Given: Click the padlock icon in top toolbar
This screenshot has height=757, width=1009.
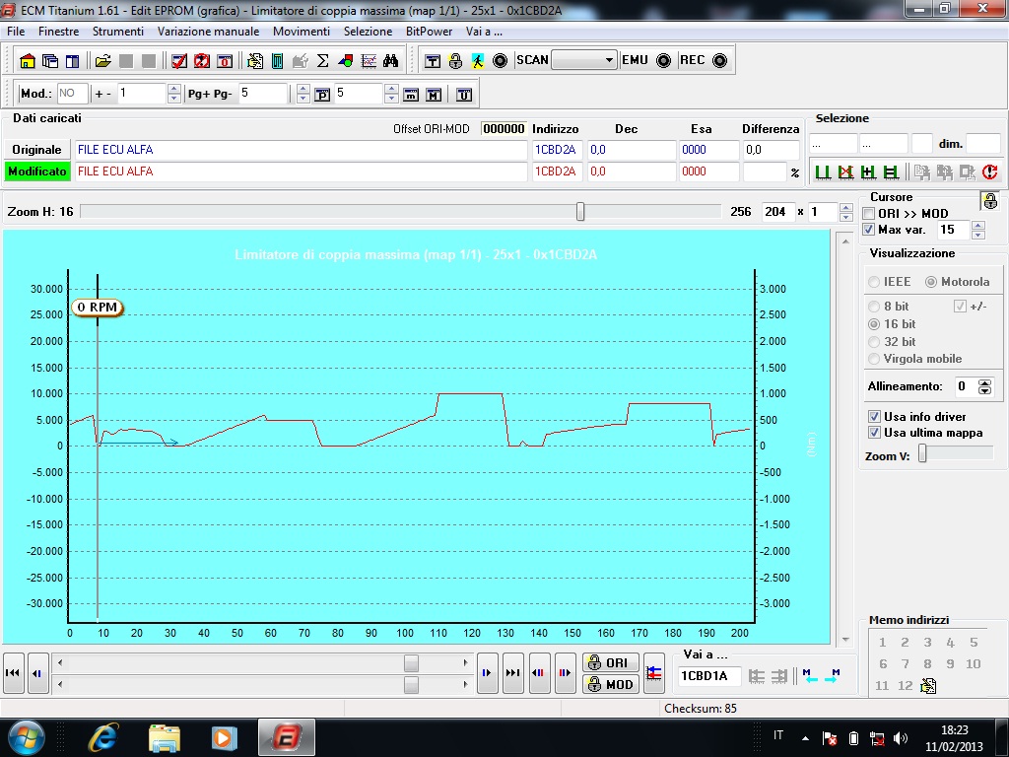Looking at the screenshot, I should pos(455,61).
